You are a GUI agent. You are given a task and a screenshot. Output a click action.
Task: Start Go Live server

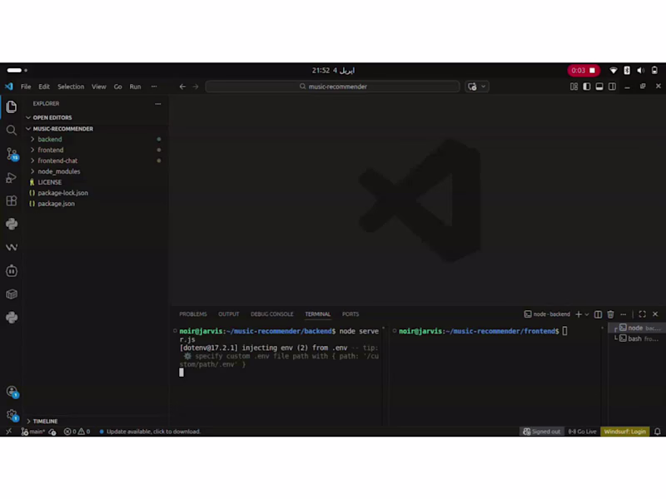(x=582, y=432)
